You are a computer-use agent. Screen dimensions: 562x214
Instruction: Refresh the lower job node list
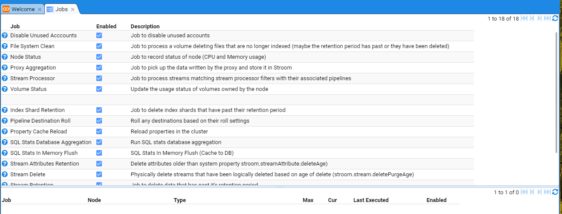(x=555, y=193)
